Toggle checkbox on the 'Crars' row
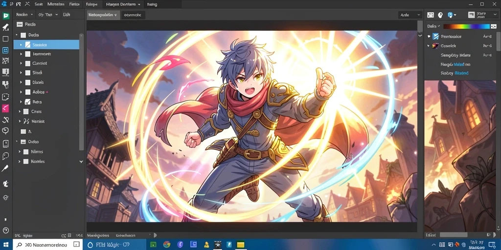Image resolution: width=501 pixels, height=250 pixels. tap(26, 112)
